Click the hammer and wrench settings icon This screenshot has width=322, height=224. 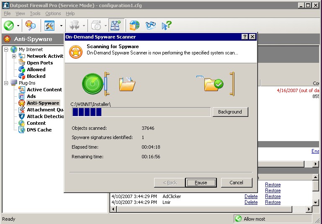pos(49,26)
